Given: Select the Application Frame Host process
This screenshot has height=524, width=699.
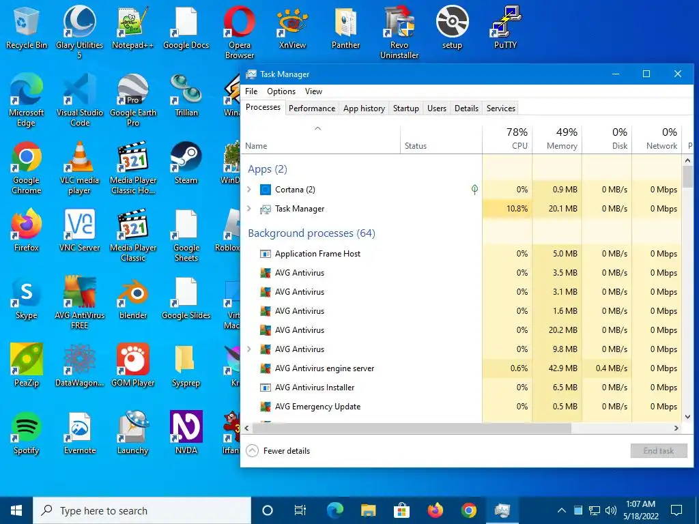Looking at the screenshot, I should [461, 254].
